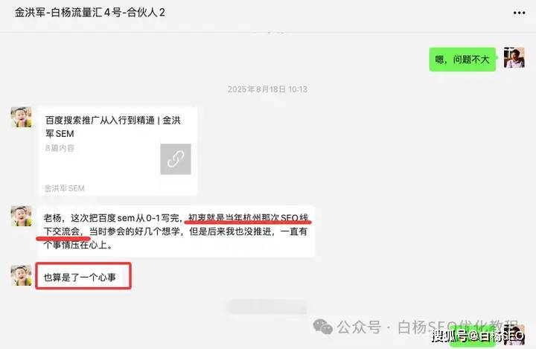Screen dimensions: 536x349
Task: Open sender avatar beside the link card
Action: [21, 118]
